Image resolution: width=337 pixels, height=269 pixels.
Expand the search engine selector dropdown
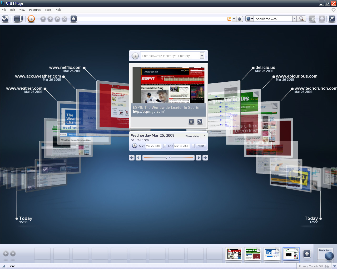249,19
